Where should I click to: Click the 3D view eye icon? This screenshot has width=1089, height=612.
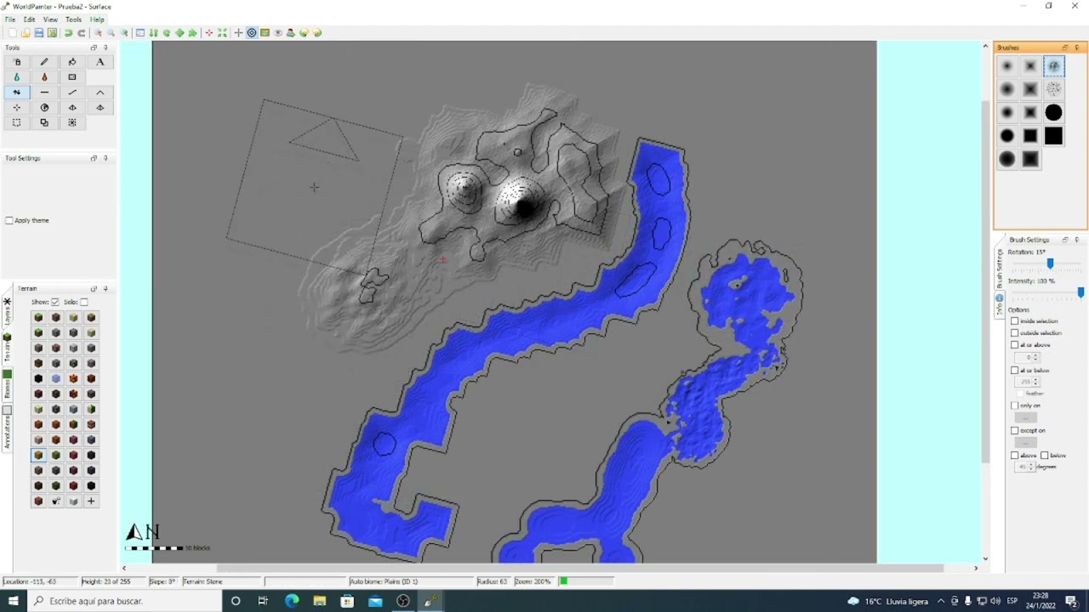point(278,33)
